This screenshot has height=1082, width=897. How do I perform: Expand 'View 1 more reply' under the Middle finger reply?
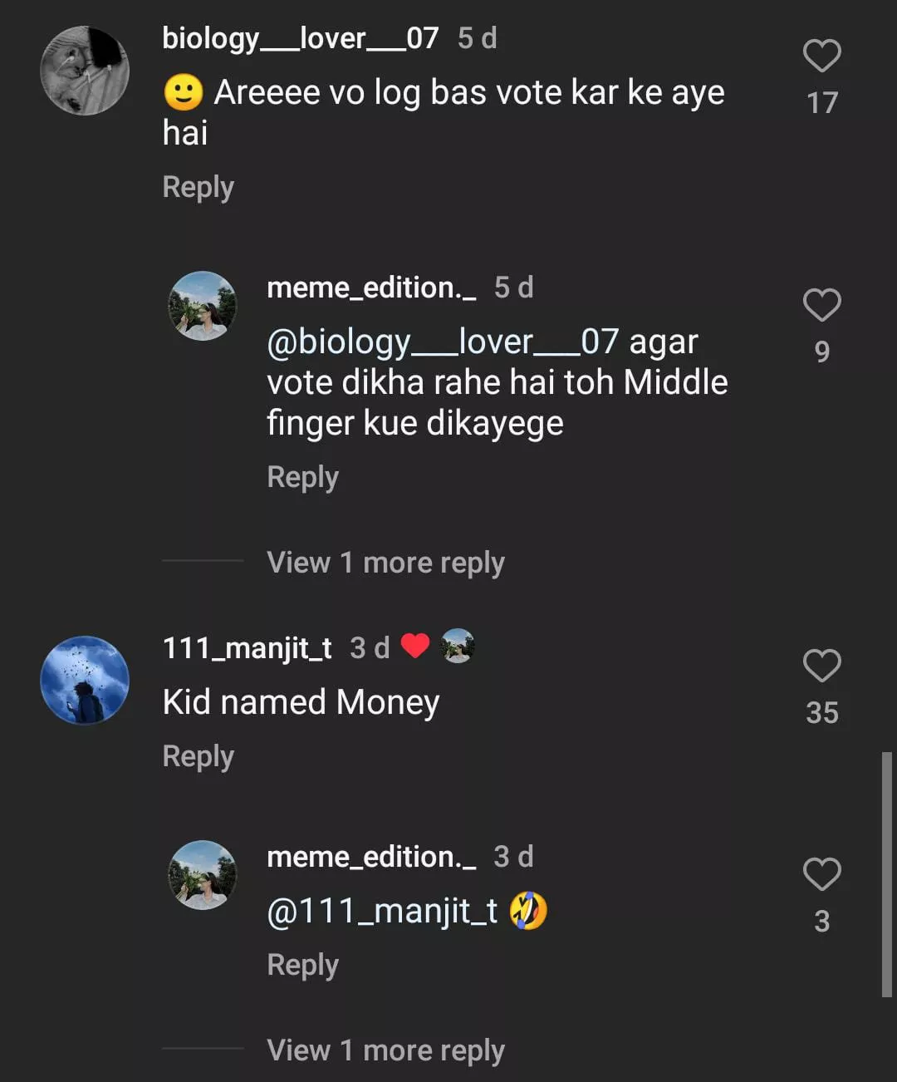385,563
